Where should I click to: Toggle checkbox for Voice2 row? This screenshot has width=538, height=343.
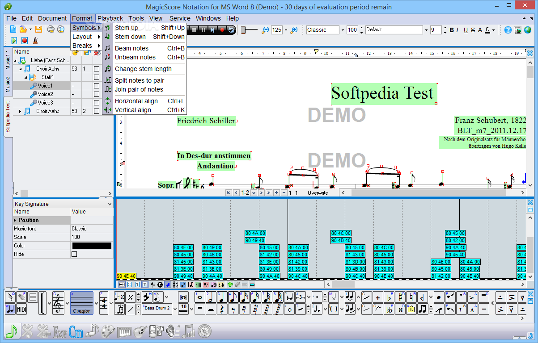[97, 94]
